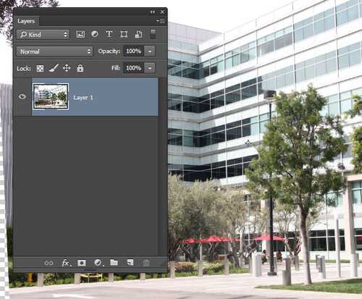Hide Layer 1 using eye icon
362x299 pixels.
pos(22,96)
